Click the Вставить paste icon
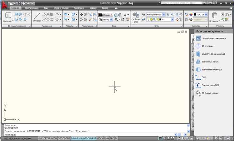The image size is (234, 141). [x=214, y=16]
